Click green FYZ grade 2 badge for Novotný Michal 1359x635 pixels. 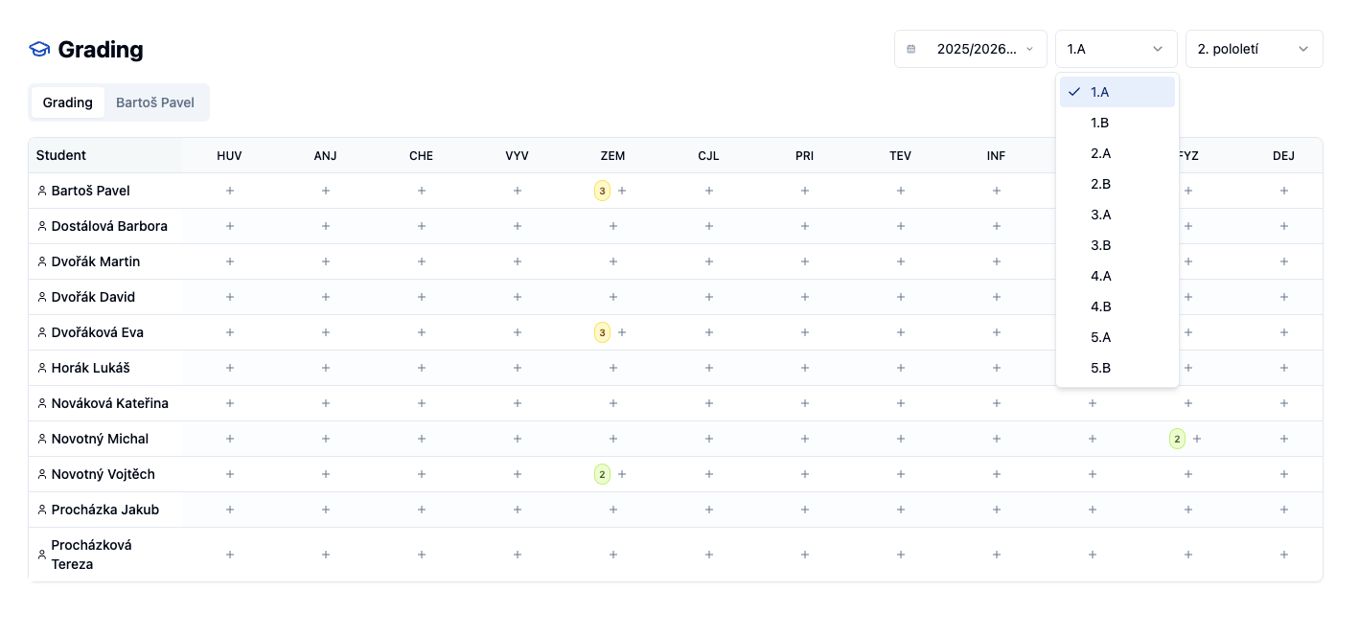click(x=1177, y=439)
